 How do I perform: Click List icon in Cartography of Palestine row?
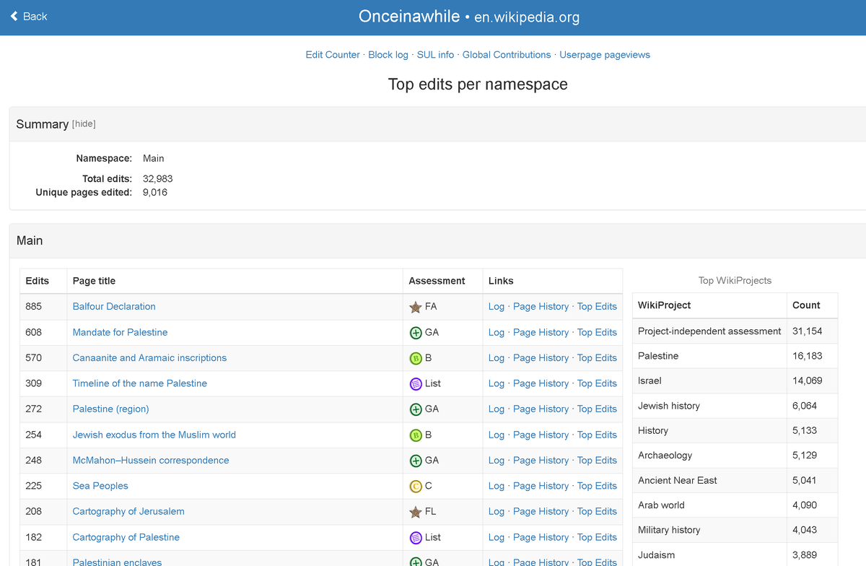coord(416,538)
